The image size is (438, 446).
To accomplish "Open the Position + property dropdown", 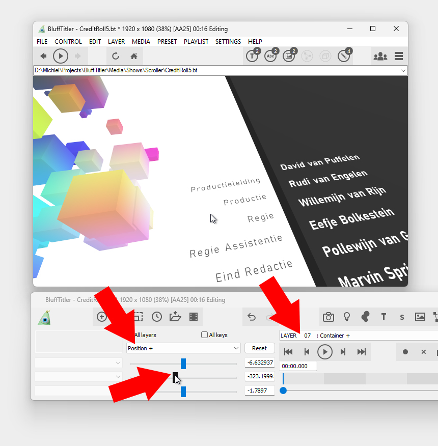I will point(183,348).
